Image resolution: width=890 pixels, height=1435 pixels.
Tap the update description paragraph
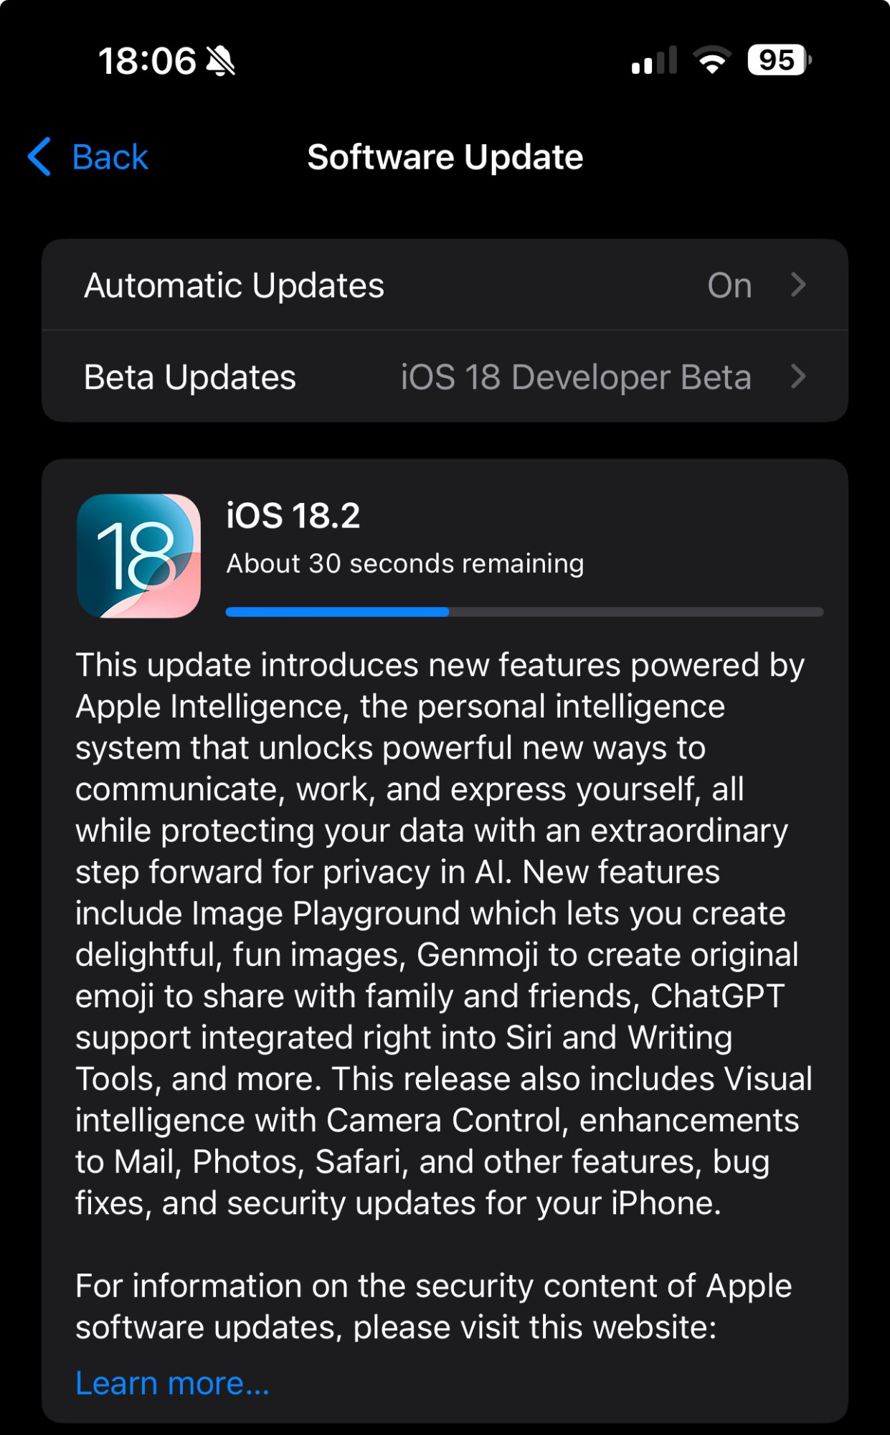pyautogui.click(x=444, y=934)
